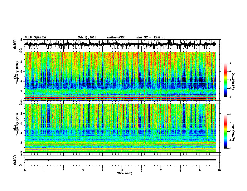Click the "-7" label on the ch.2 color bar
247x191 pixels.
[230, 148]
